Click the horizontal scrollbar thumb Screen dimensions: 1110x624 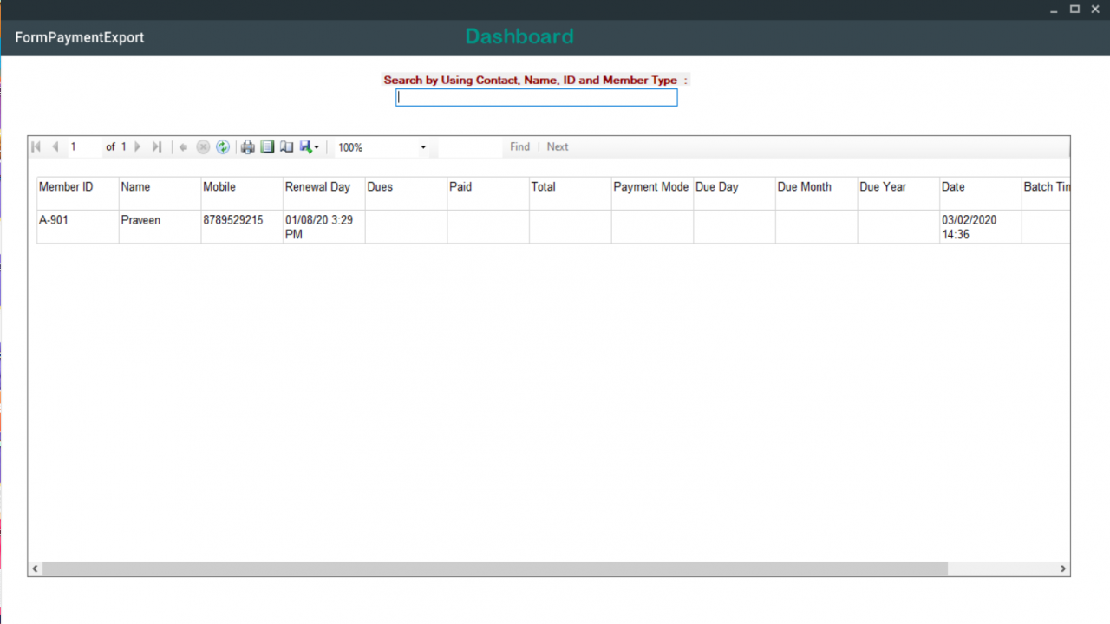coord(495,569)
